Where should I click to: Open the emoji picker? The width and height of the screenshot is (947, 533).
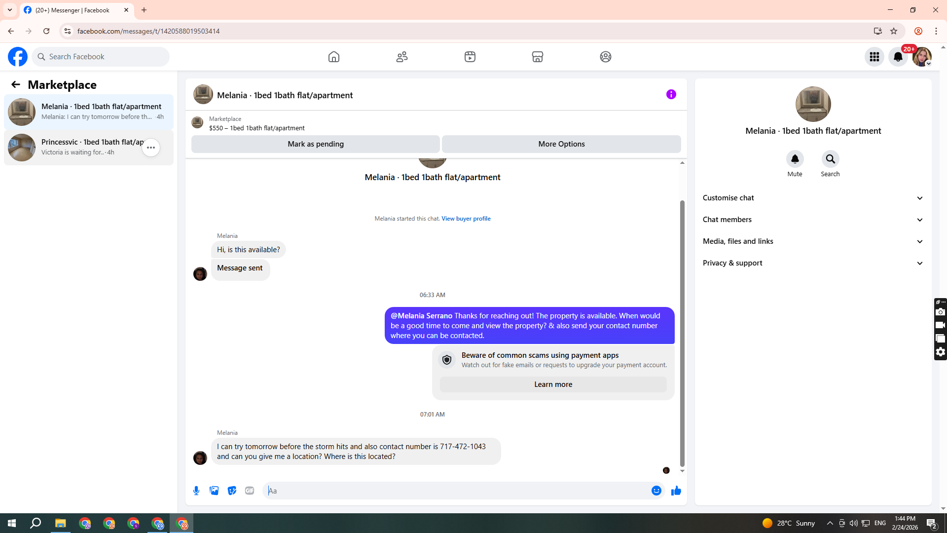click(x=656, y=491)
